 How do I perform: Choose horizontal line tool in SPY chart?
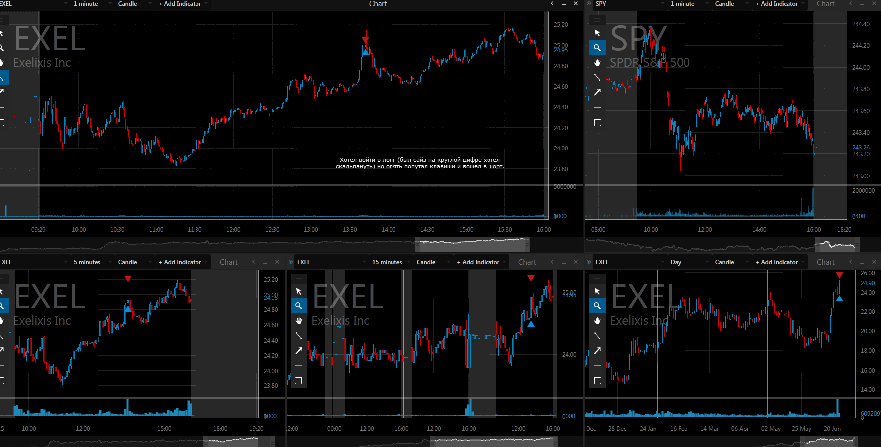pyautogui.click(x=597, y=107)
